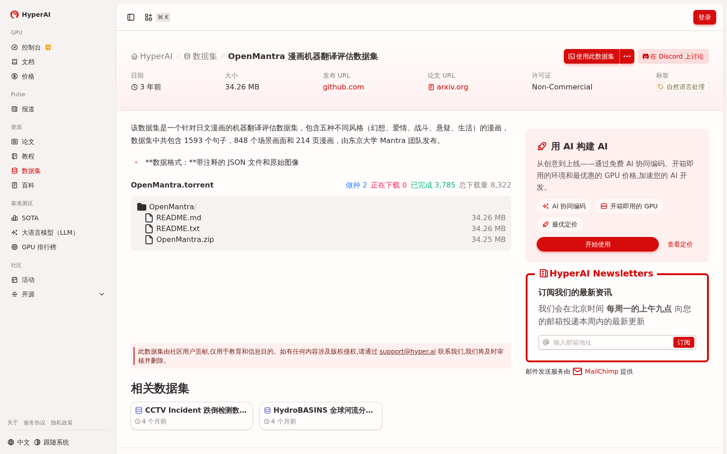The height and width of the screenshot is (454, 727).
Task: Toggle the sidebar panel icon
Action: tap(131, 17)
